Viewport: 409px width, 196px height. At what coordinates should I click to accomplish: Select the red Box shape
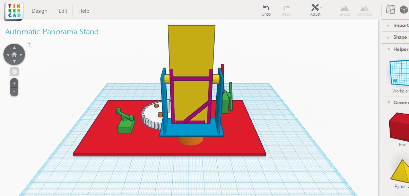[399, 129]
